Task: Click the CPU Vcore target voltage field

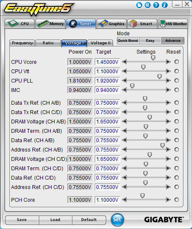Action: pos(107,62)
